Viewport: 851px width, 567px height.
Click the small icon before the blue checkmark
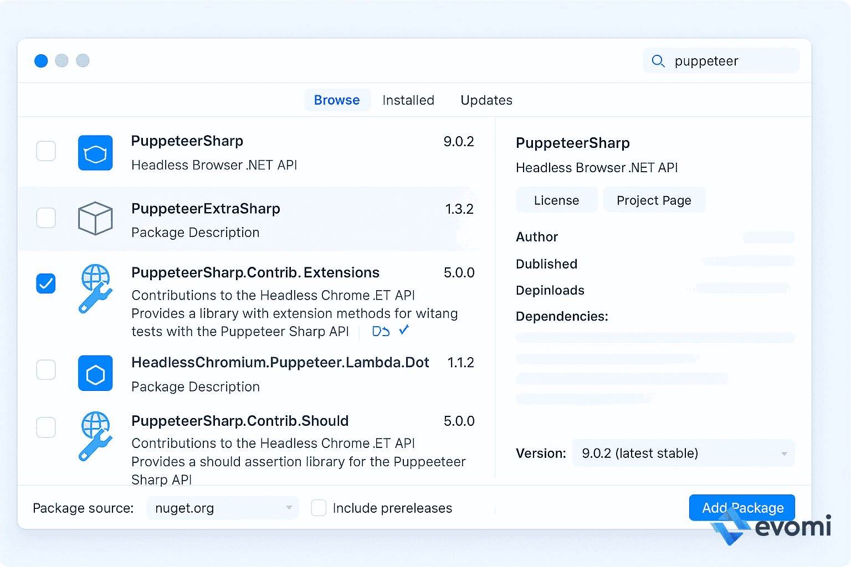pos(381,332)
